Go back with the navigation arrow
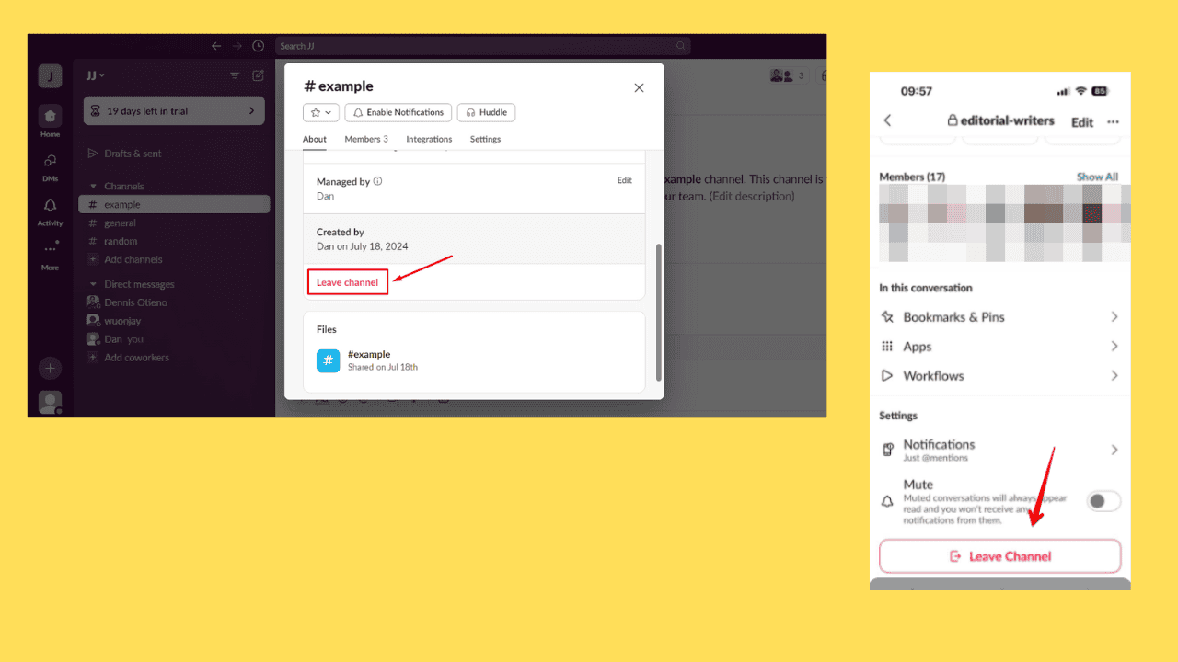The height and width of the screenshot is (662, 1178). pos(216,46)
